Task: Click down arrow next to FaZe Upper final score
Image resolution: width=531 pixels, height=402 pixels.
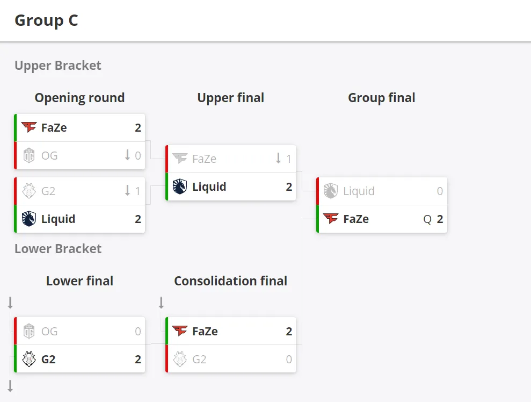Action: tap(278, 158)
